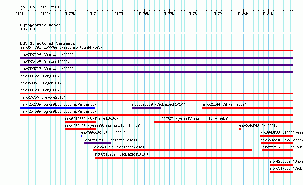The height and width of the screenshot is (185, 303).
Task: Click the nsv4262456 (gnomADStructuralVariants) label
Action: pyautogui.click(x=103, y=126)
